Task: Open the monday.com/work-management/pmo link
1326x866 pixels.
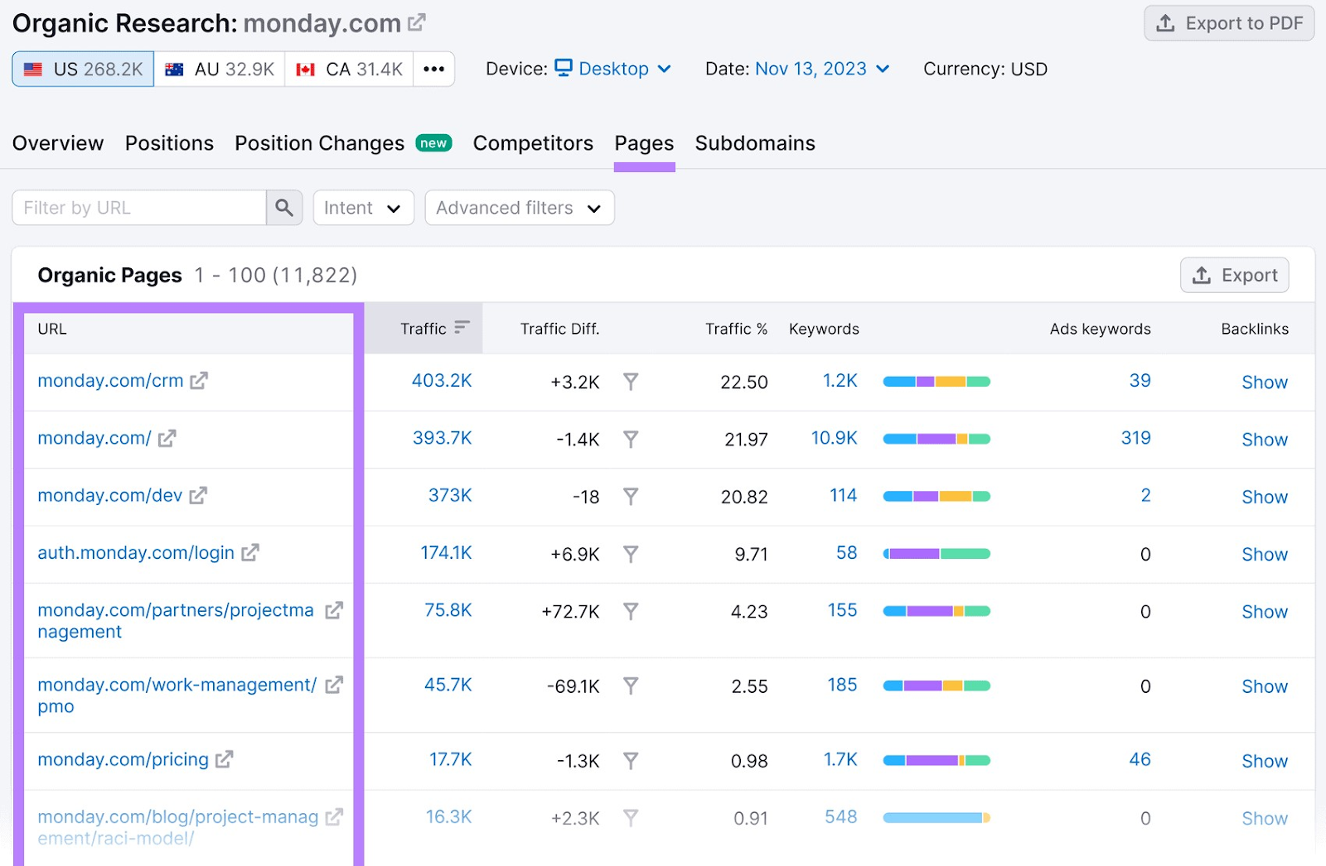Action: point(177,695)
